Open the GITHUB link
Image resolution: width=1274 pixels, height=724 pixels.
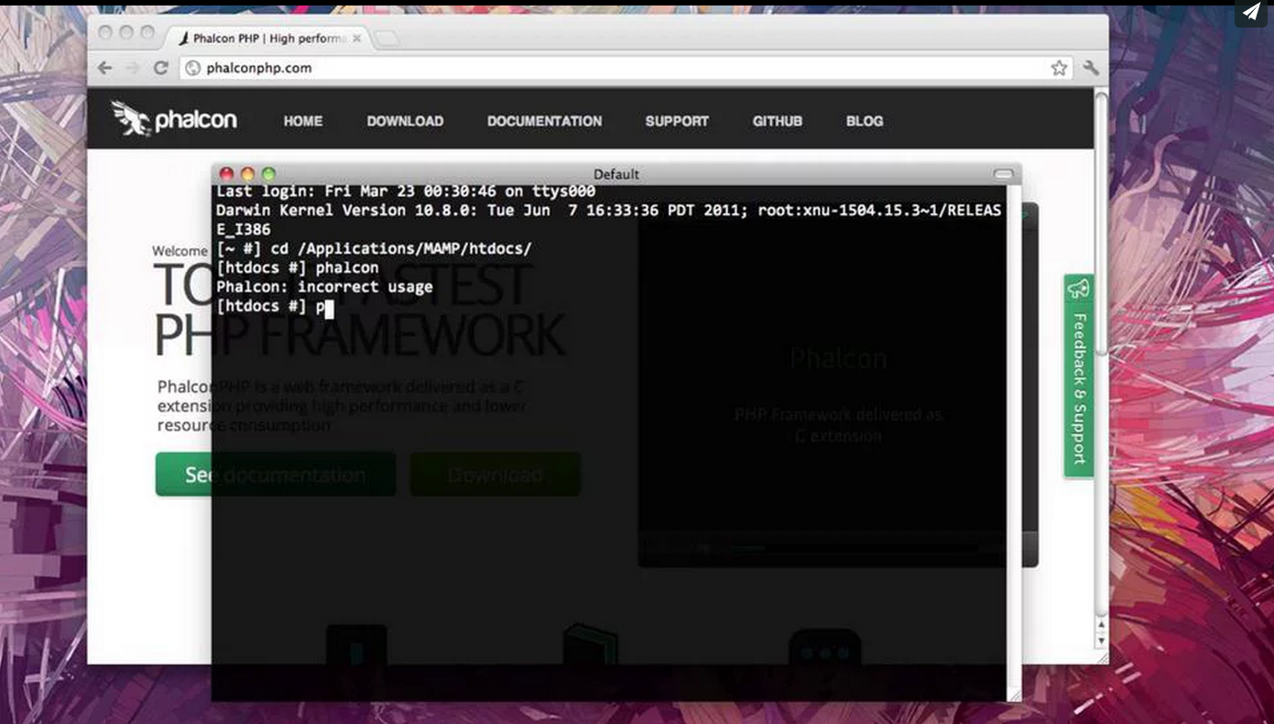pos(777,121)
